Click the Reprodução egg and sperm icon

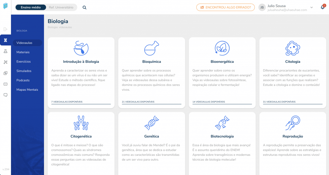(x=293, y=123)
